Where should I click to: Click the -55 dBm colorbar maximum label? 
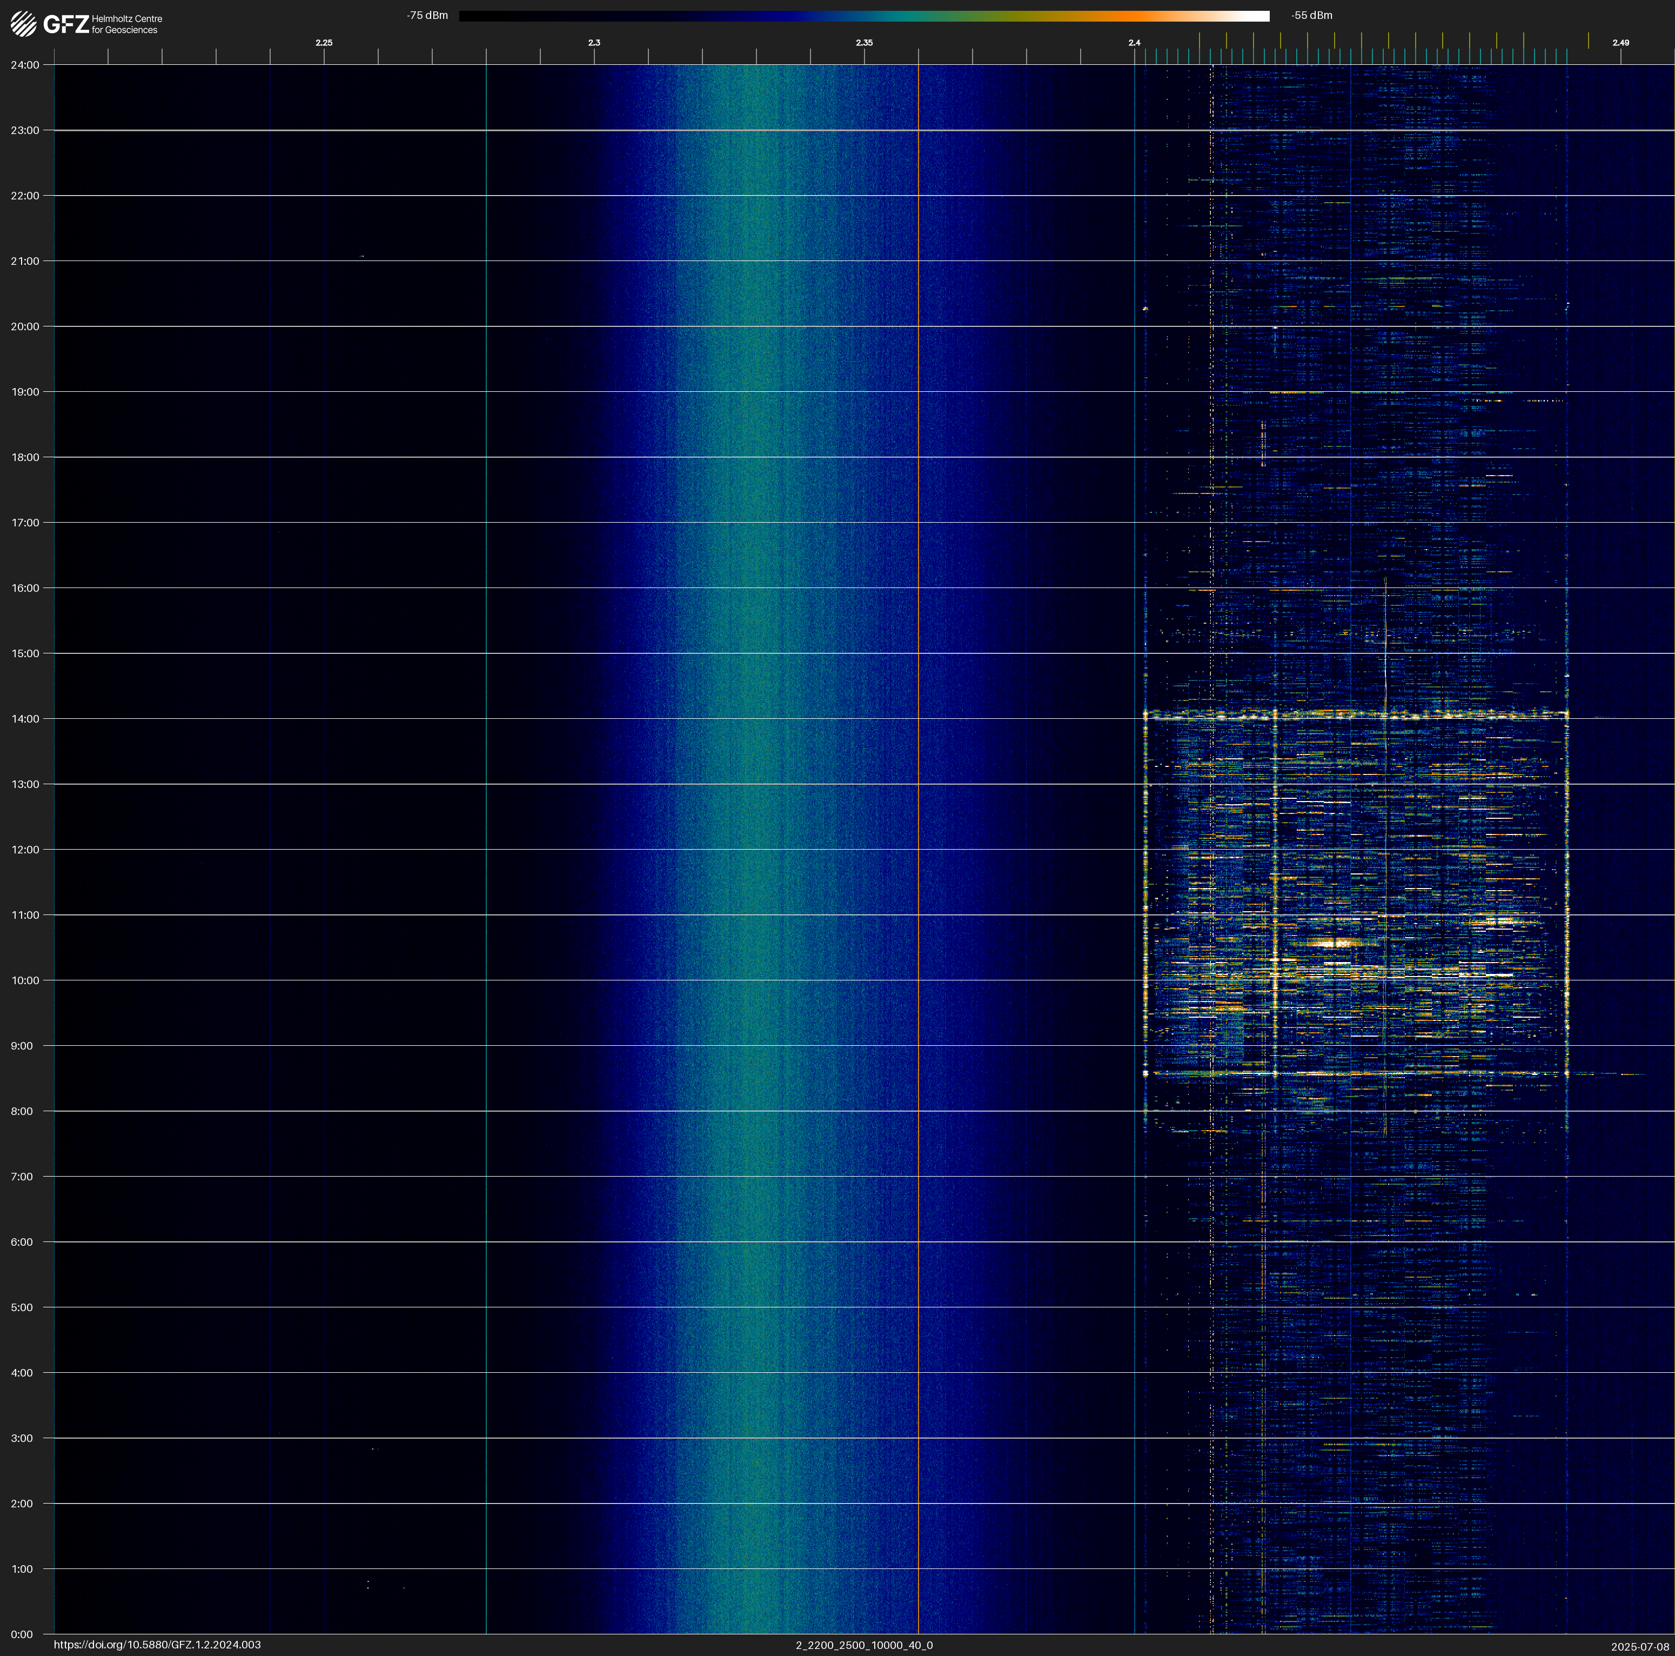coord(1312,16)
